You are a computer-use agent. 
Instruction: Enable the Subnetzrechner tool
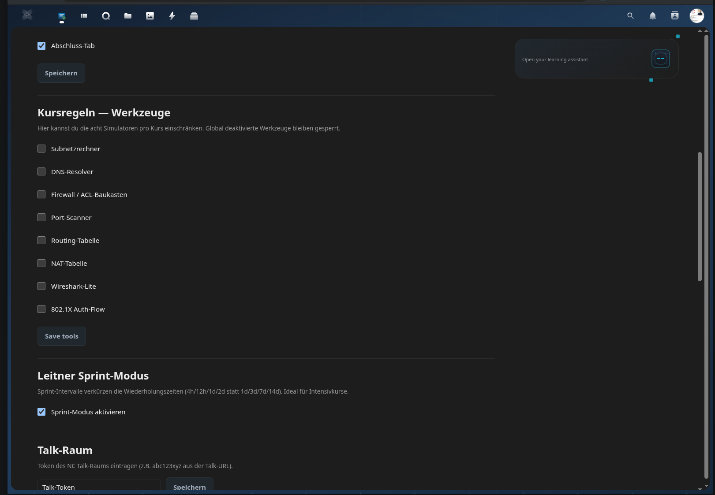(41, 149)
